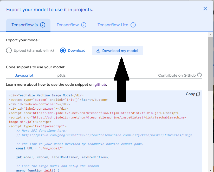
Task: Open info icon beside Tensorflow Lite
Action: [x=133, y=25]
